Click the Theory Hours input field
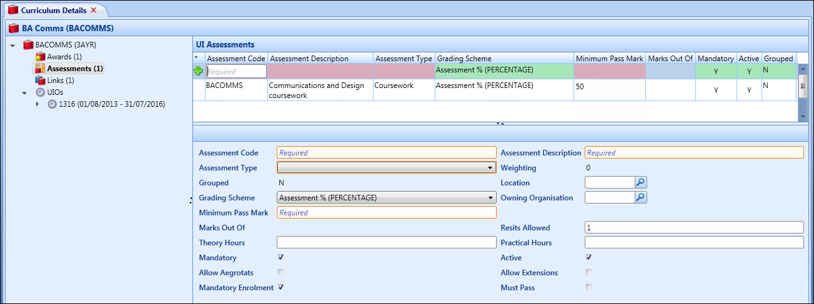 (386, 242)
